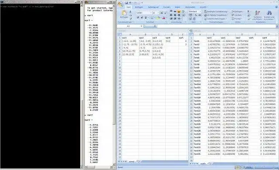
Task: Launch the Schriftart dialog launcher
Action: coord(167,22)
